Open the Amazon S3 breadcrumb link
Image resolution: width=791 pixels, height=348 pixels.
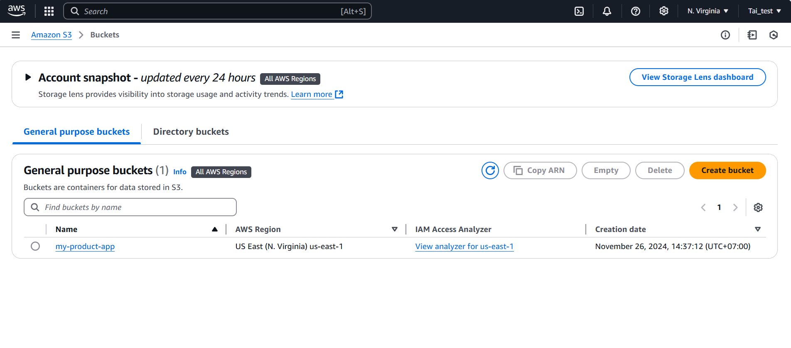point(52,35)
